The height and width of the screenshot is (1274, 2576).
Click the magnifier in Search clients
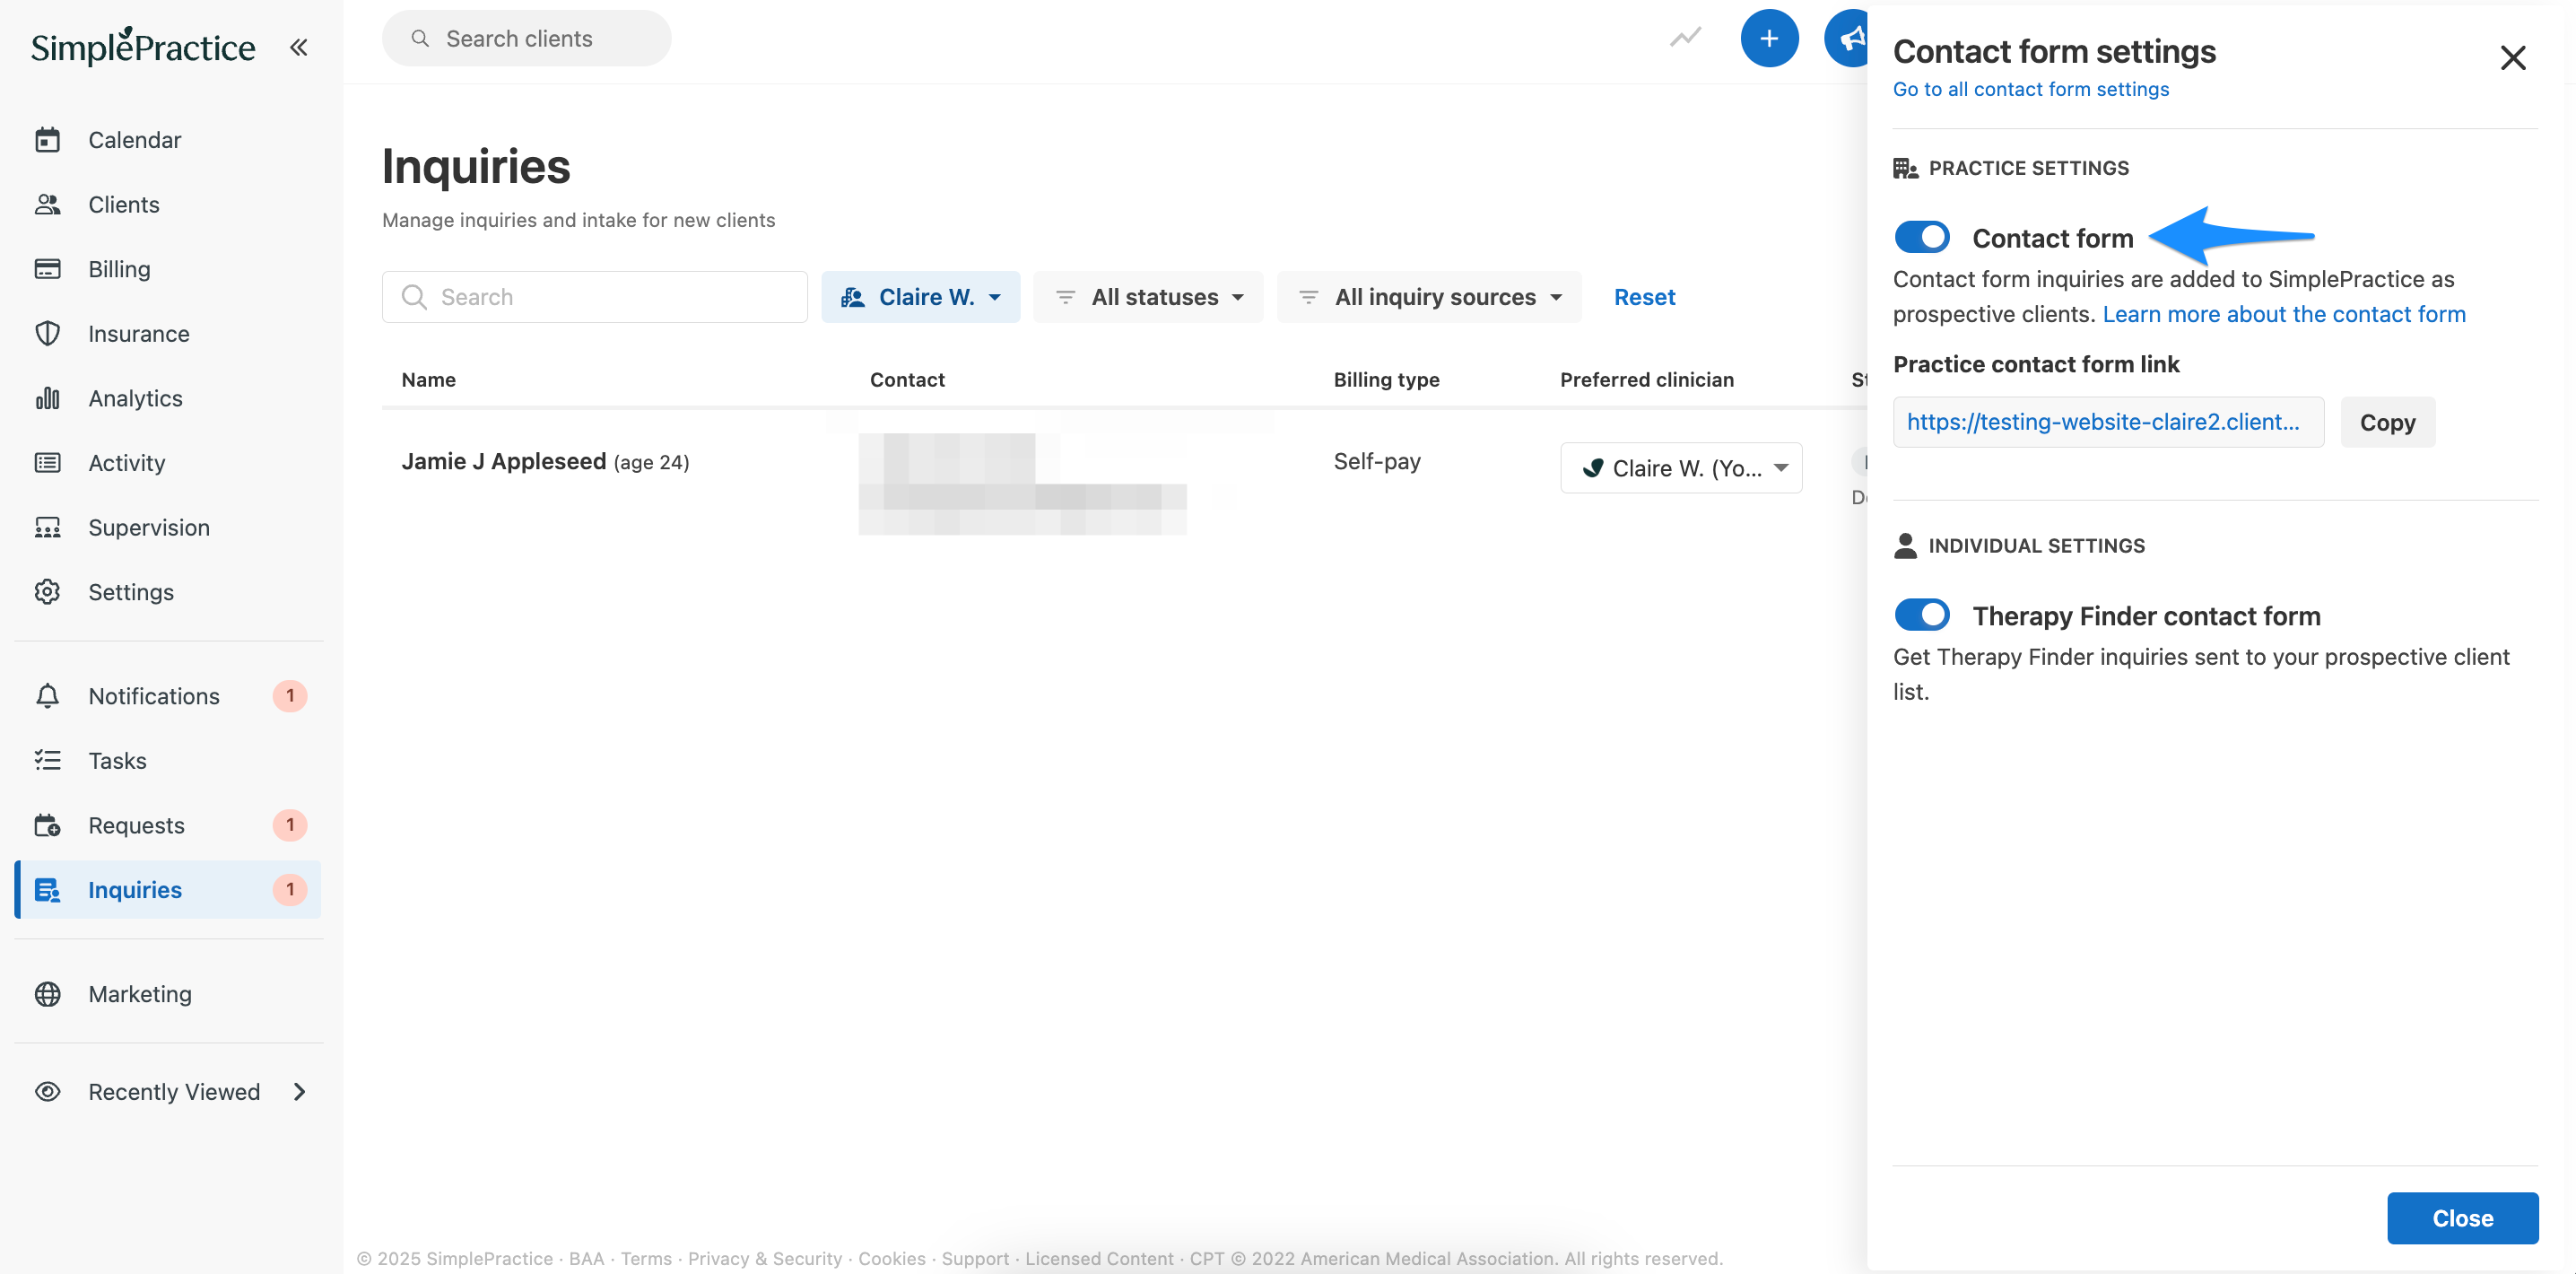pos(420,38)
